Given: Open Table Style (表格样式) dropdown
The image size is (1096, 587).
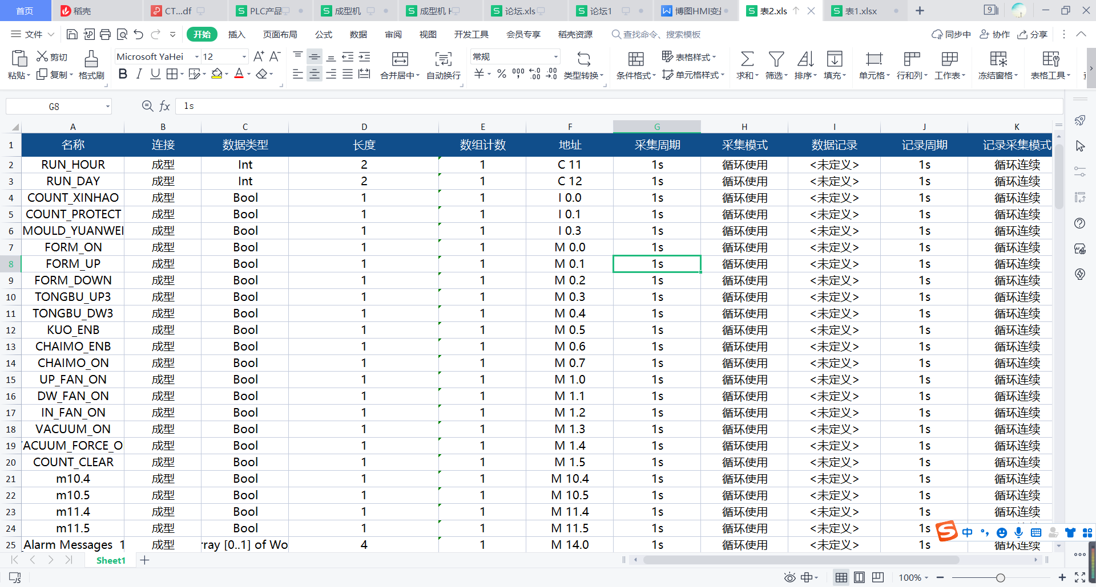Looking at the screenshot, I should pos(689,56).
